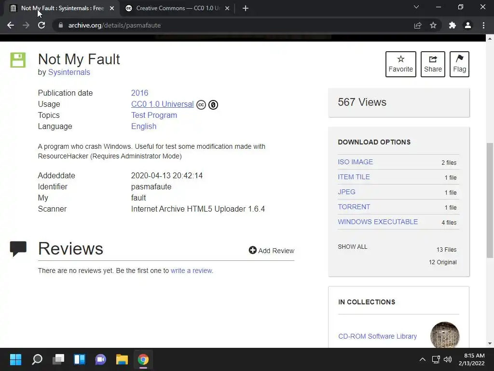Click the zero public domain icon
The image size is (494, 371).
(x=213, y=104)
